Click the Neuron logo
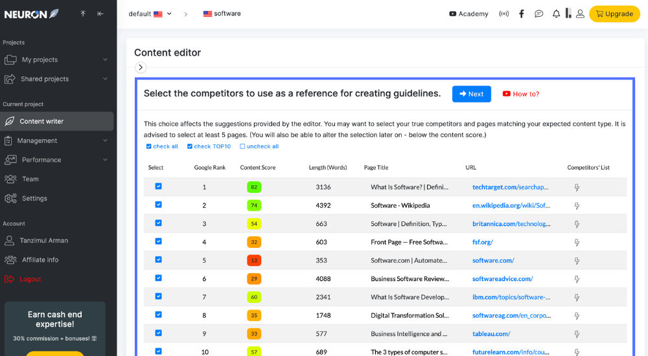648x356 pixels. coord(31,14)
